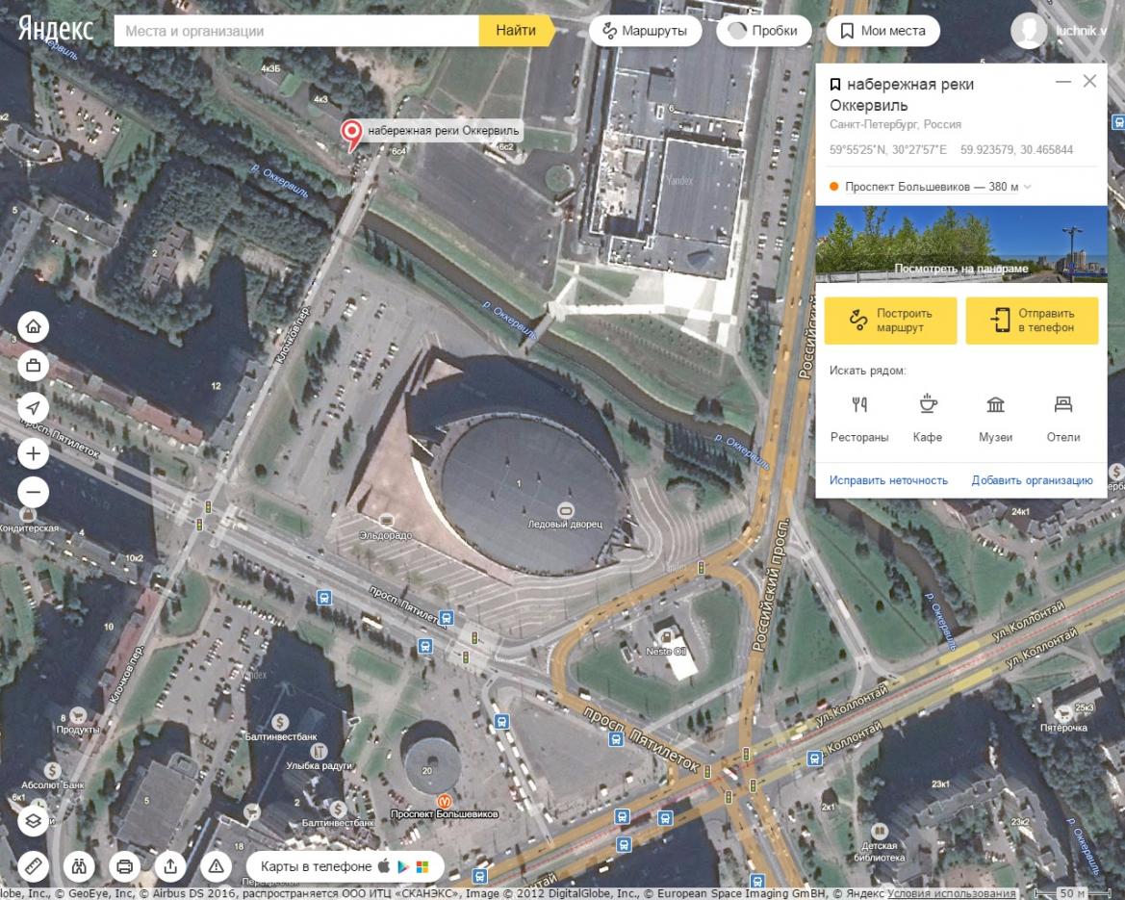The width and height of the screenshot is (1125, 900).
Task: Click the Построить маршрут button
Action: [890, 321]
